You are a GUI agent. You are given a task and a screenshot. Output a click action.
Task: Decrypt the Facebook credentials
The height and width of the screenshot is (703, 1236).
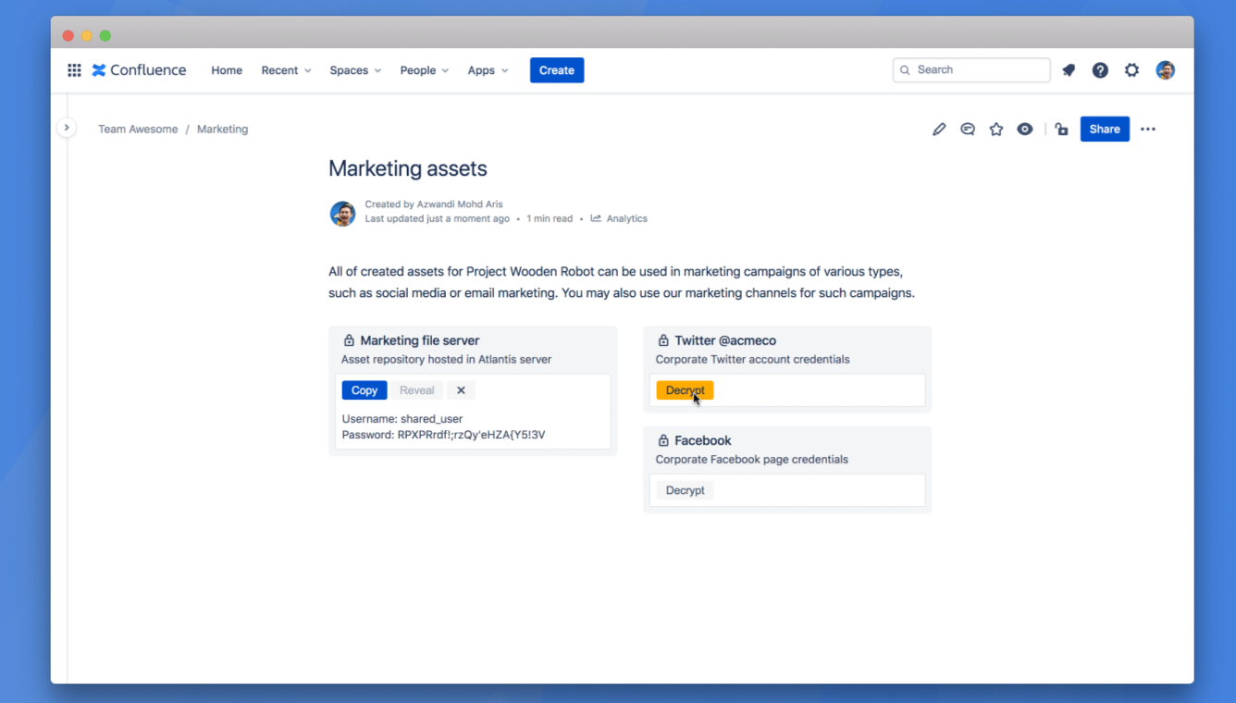coord(686,490)
